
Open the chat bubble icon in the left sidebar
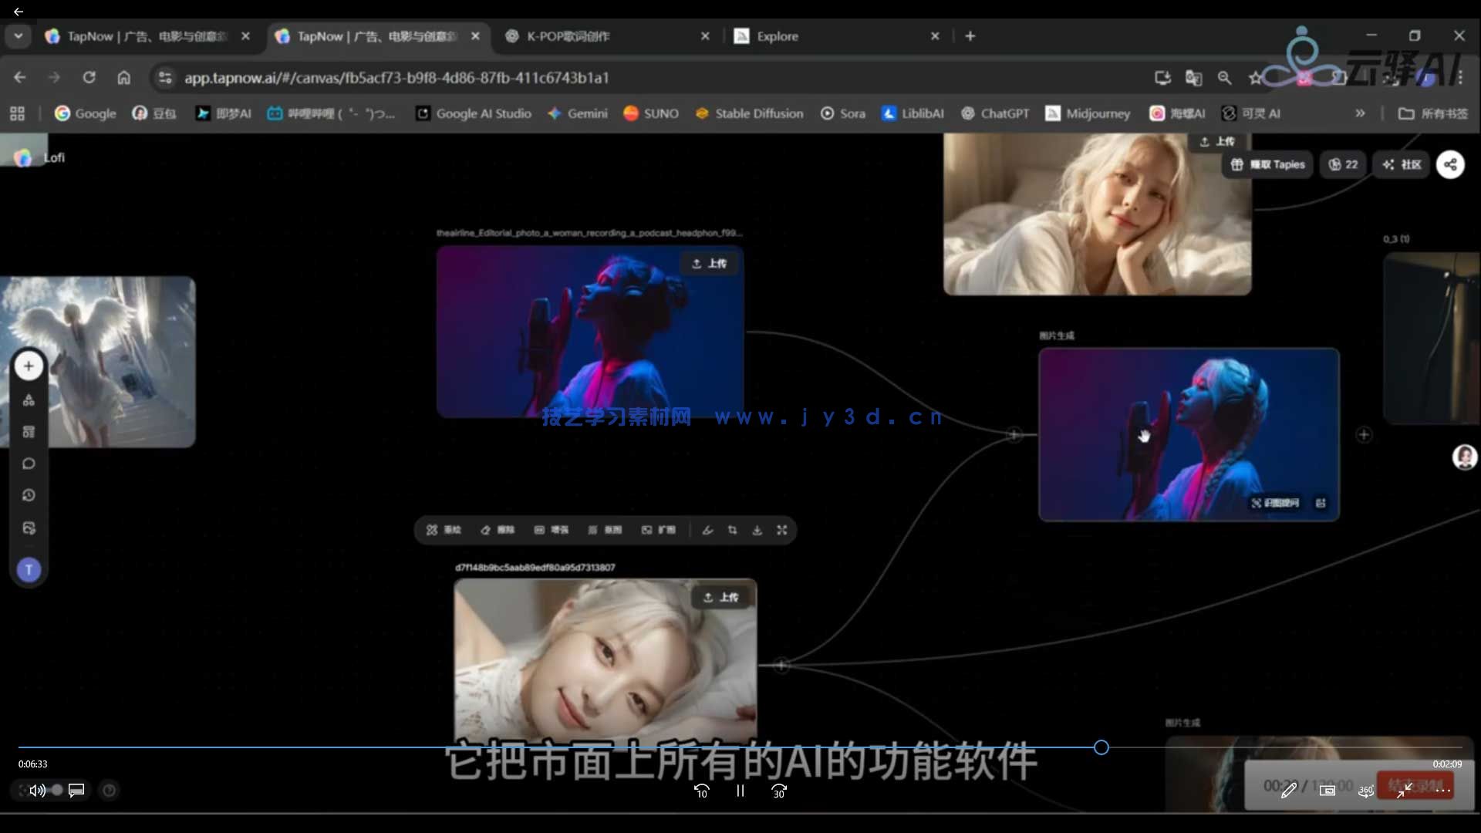(29, 464)
